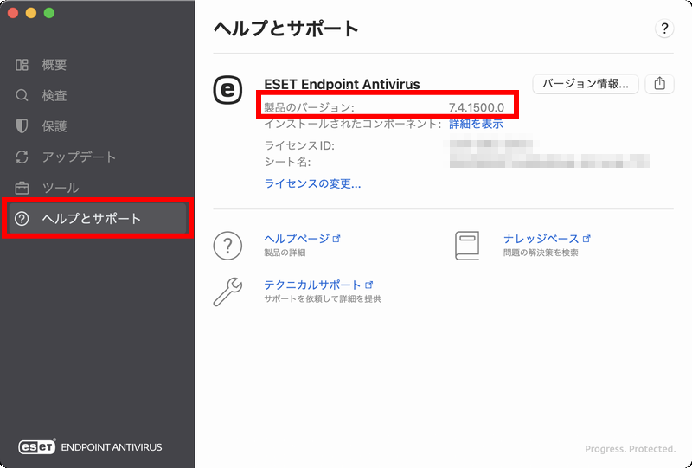Click 詳細を表示 link for installed components
This screenshot has width=692, height=468.
477,124
